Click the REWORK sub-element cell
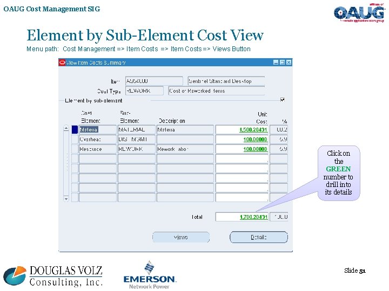389x291 pixels. coord(137,149)
